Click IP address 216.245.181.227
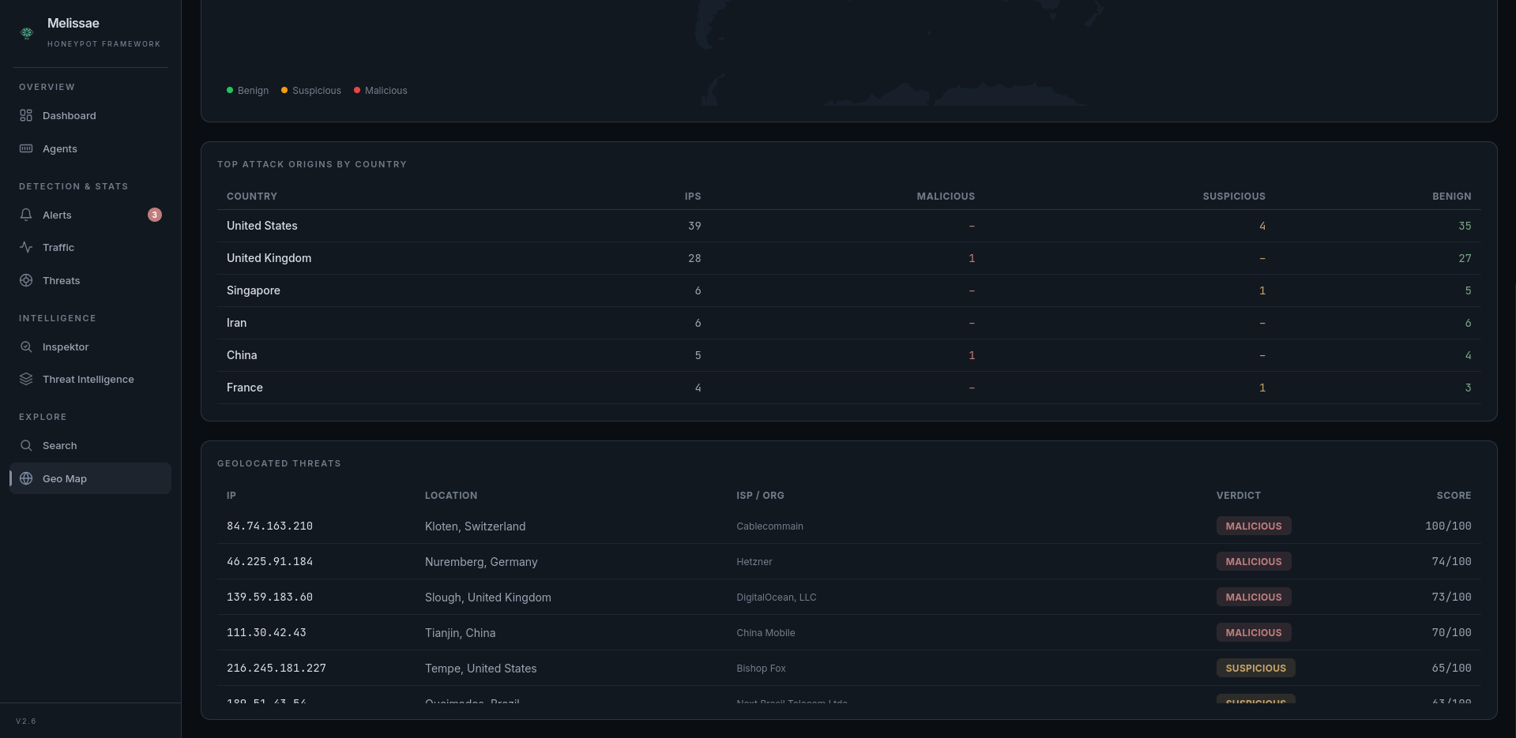This screenshot has height=738, width=1516. click(x=276, y=668)
